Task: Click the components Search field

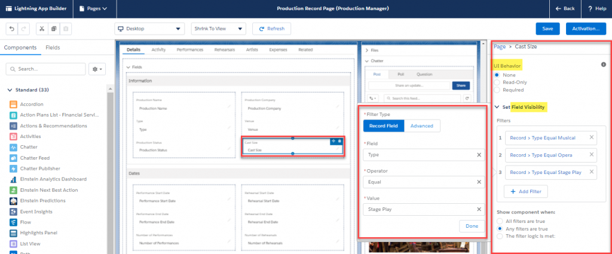Action: (45, 69)
